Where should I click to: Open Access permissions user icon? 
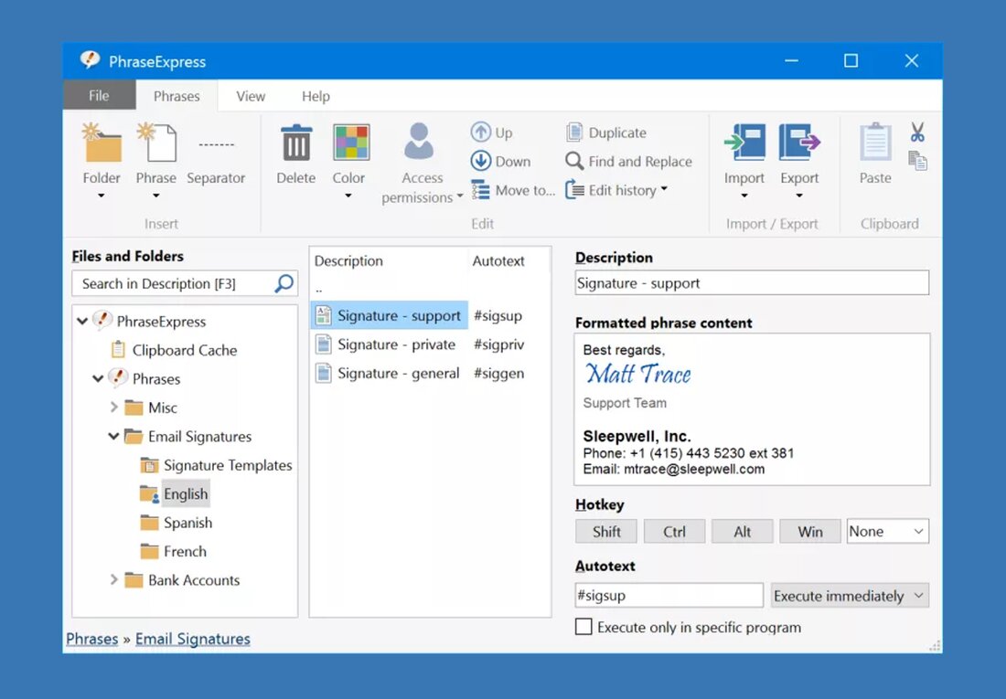point(419,142)
